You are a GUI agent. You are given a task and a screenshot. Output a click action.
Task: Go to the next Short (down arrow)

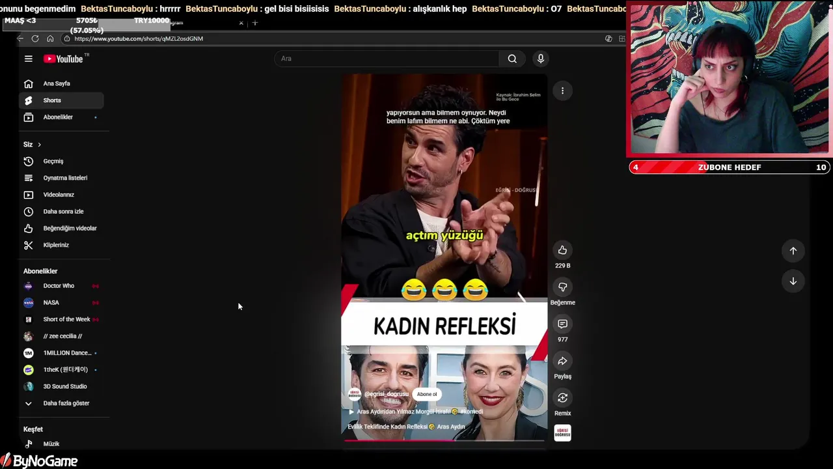pyautogui.click(x=793, y=281)
